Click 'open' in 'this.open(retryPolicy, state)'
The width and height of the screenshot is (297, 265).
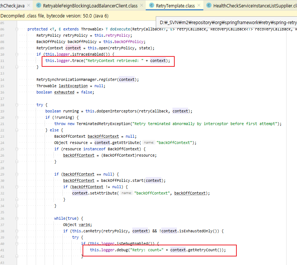click(x=103, y=48)
